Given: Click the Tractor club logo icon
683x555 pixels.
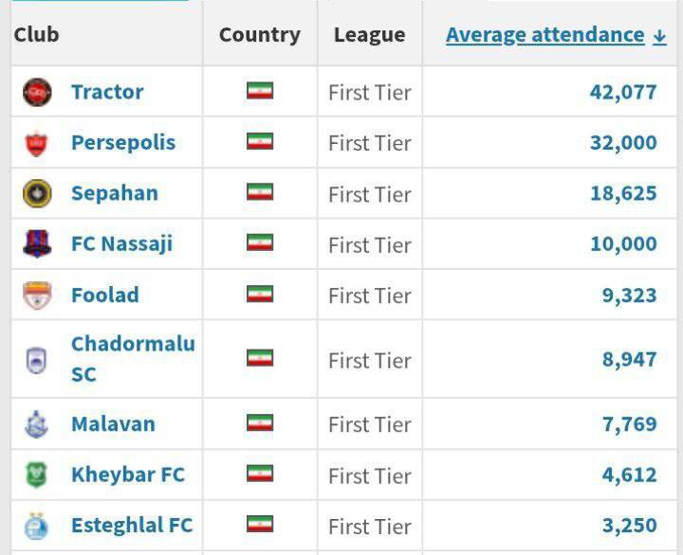Looking at the screenshot, I should (37, 92).
